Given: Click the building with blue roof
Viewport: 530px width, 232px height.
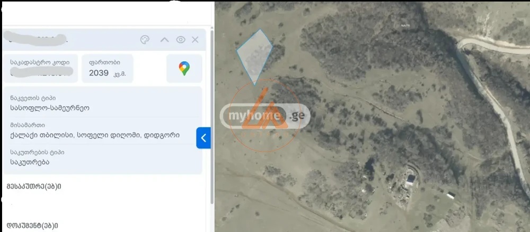Looking at the screenshot, I should tap(410, 181).
